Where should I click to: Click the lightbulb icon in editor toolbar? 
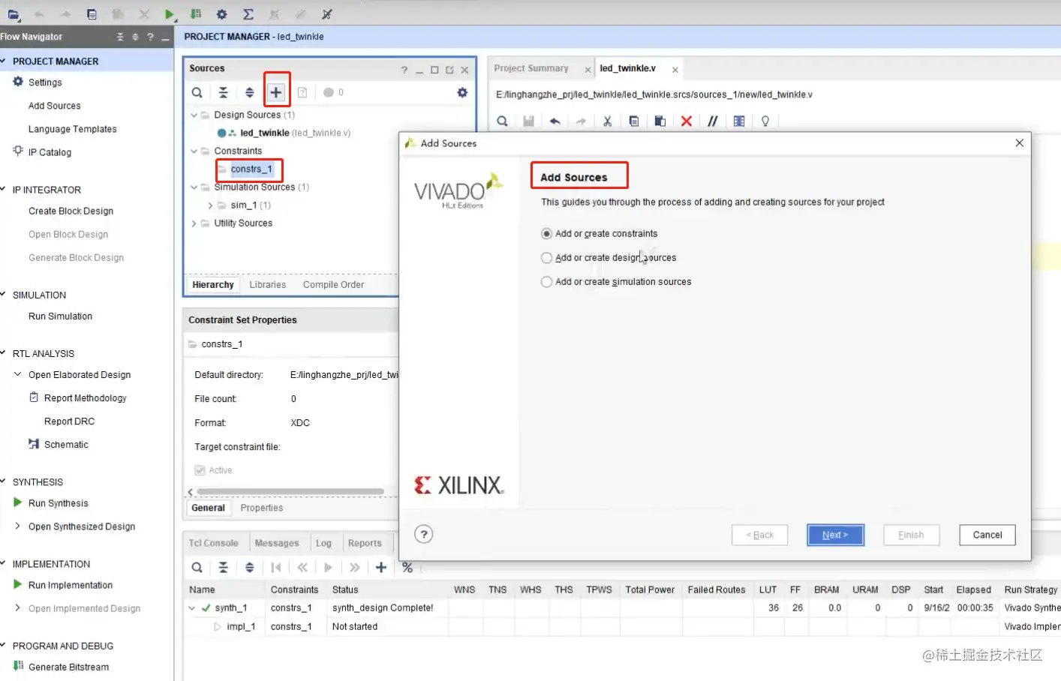tap(765, 121)
